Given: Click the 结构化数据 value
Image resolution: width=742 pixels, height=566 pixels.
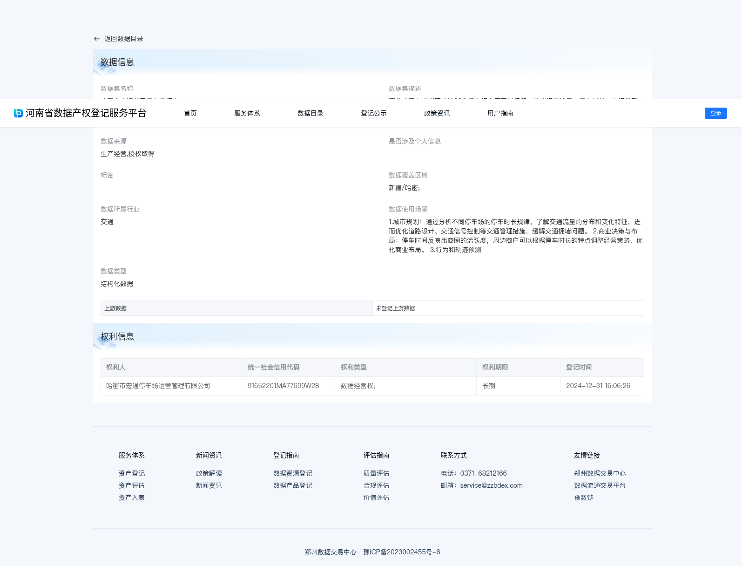Looking at the screenshot, I should (x=117, y=284).
